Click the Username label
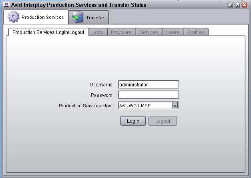The height and width of the screenshot is (178, 251). 101,85
